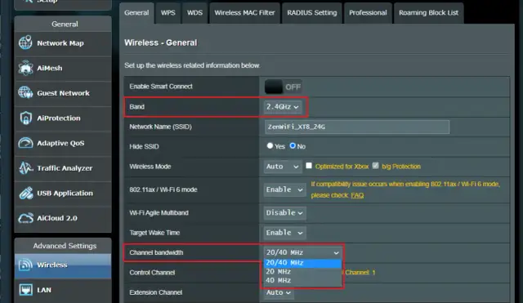
Task: Select No for Hide SSID
Action: click(x=293, y=145)
